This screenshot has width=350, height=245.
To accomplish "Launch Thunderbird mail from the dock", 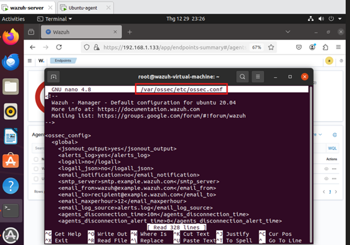I will tap(11, 62).
